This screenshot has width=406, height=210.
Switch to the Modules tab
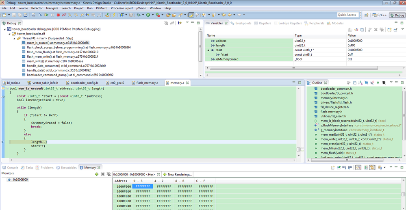[x=335, y=23]
